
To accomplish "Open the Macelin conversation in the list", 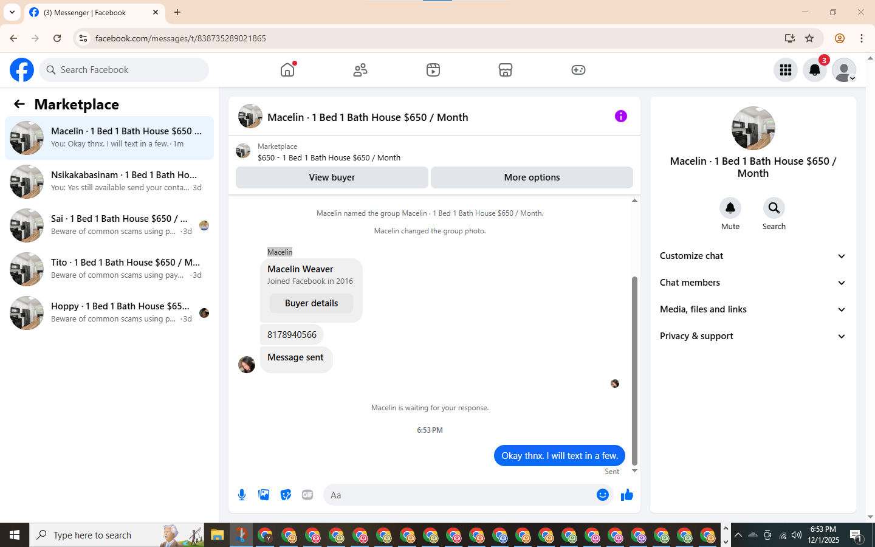I will click(x=109, y=138).
